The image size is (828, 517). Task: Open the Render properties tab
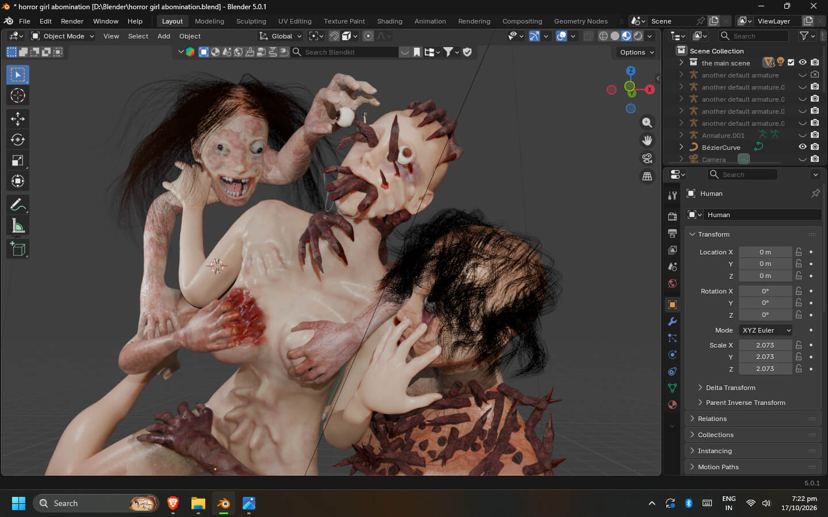click(x=672, y=217)
